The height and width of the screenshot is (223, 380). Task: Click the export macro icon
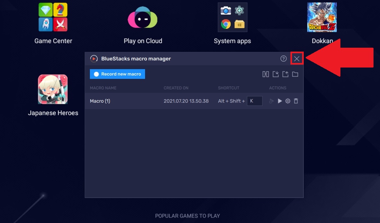[285, 74]
